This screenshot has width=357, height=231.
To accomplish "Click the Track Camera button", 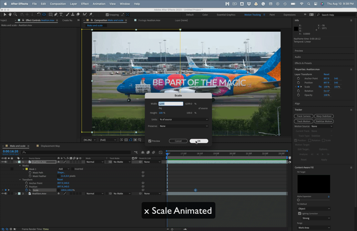I will click(304, 116).
